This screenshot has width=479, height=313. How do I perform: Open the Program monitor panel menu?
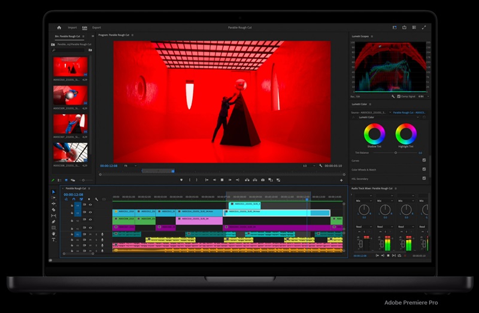132,35
